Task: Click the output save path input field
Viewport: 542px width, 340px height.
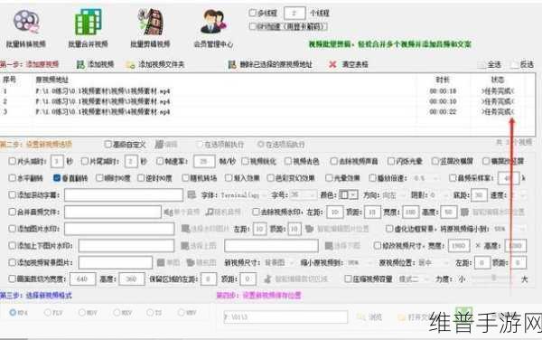Action: [285, 316]
